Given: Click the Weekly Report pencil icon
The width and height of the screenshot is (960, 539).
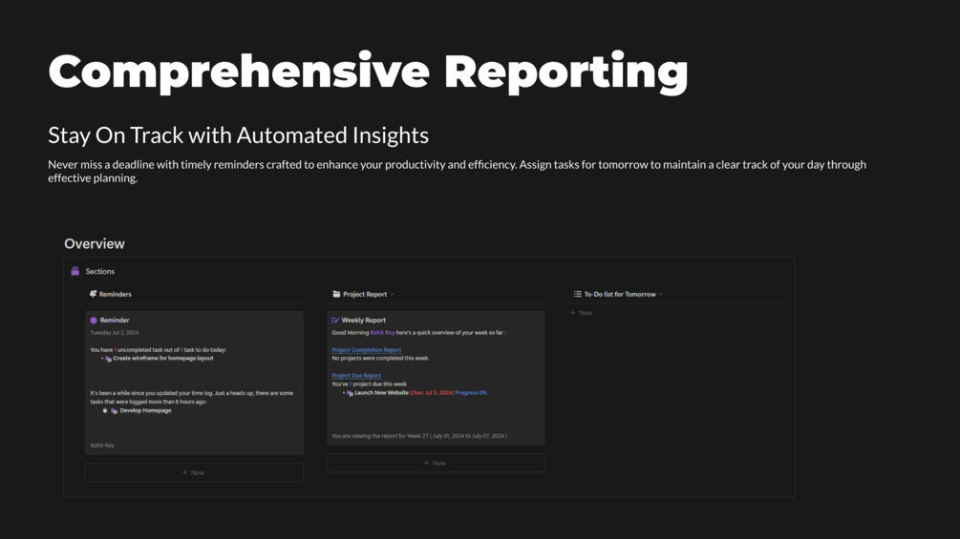Looking at the screenshot, I should [x=335, y=321].
